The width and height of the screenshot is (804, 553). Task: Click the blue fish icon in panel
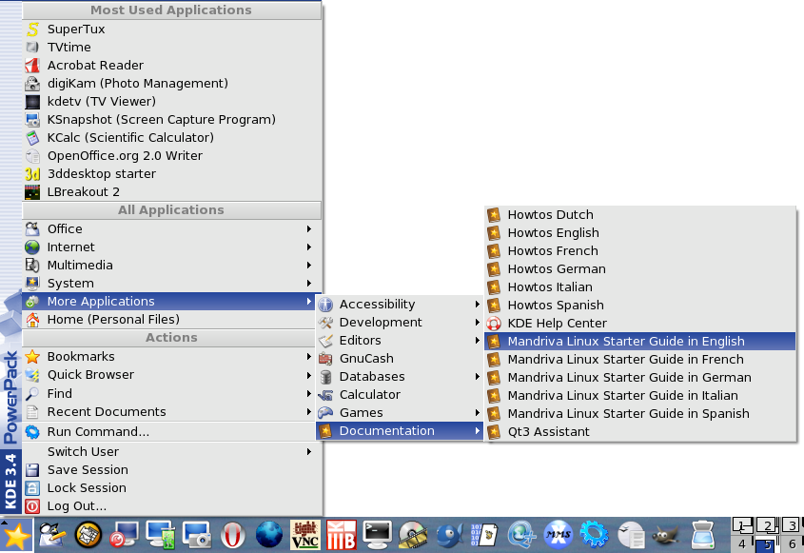coord(449,535)
